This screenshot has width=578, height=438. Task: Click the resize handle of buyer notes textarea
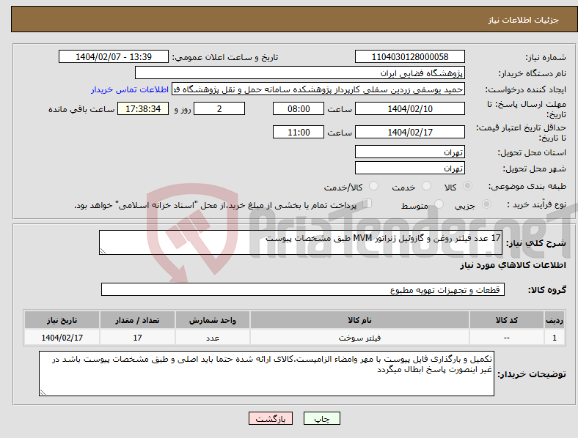click(43, 393)
